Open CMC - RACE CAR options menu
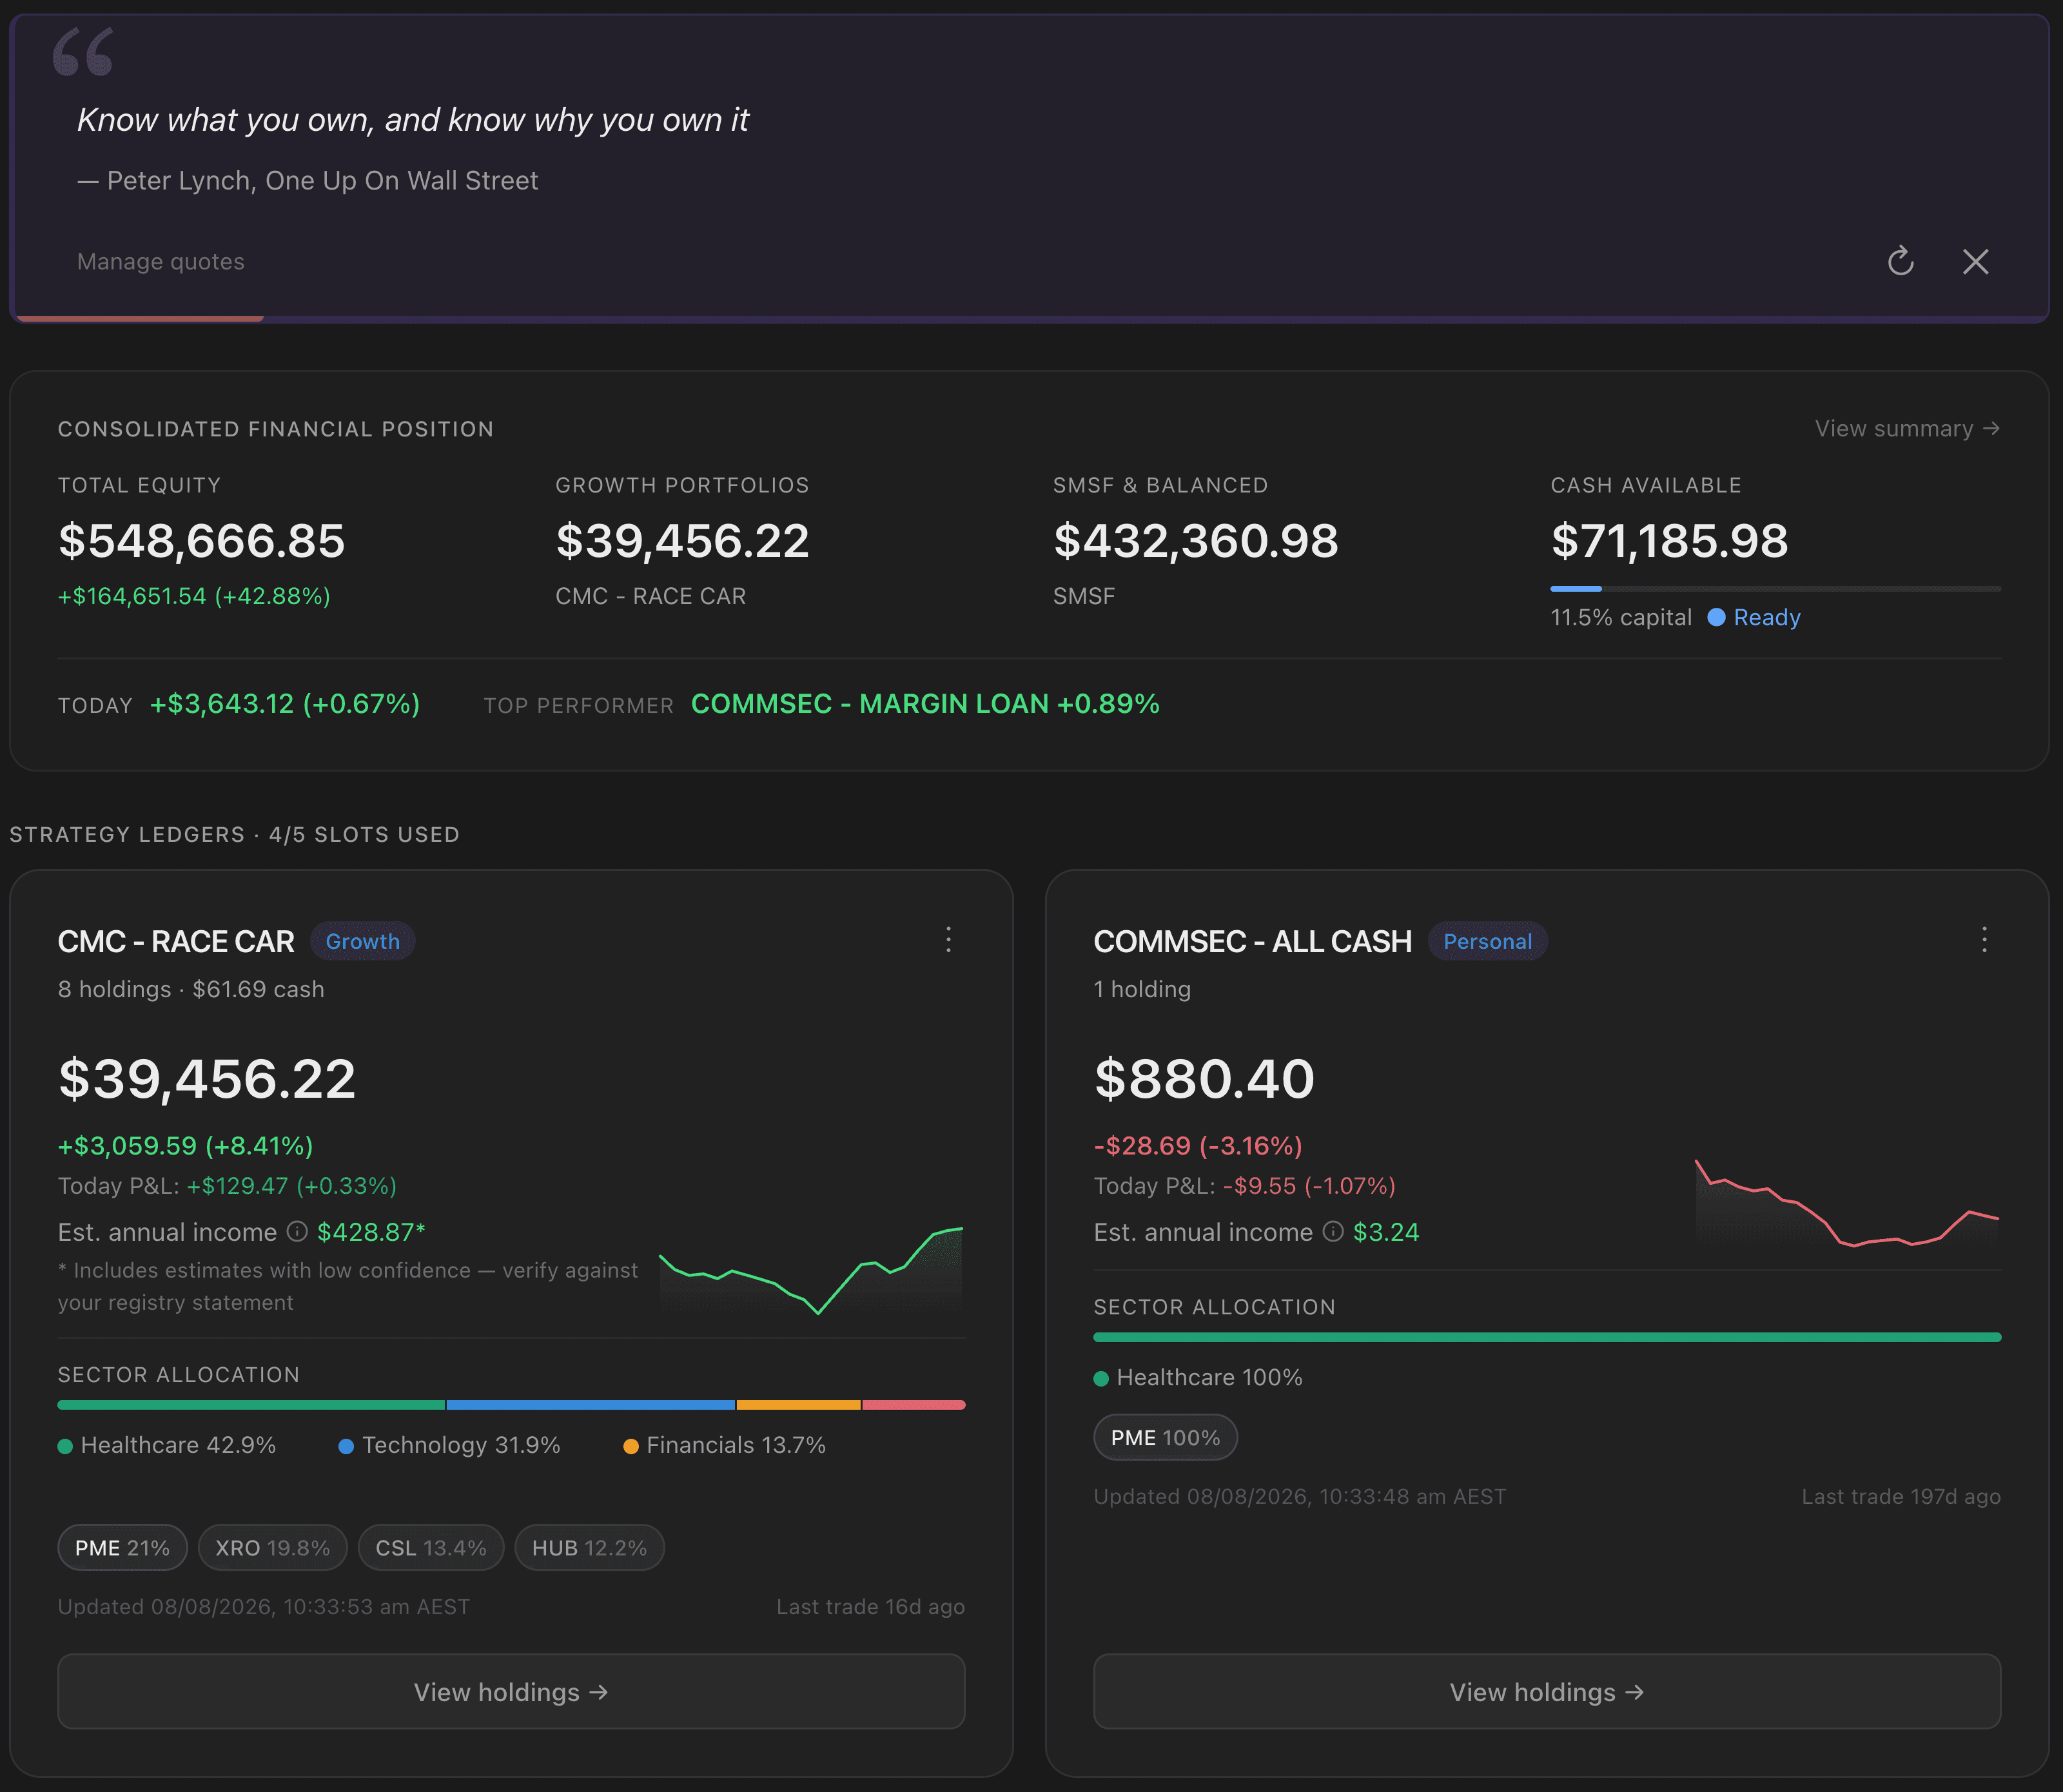2063x1792 pixels. [948, 939]
